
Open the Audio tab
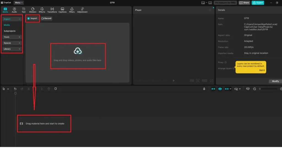(14, 10)
